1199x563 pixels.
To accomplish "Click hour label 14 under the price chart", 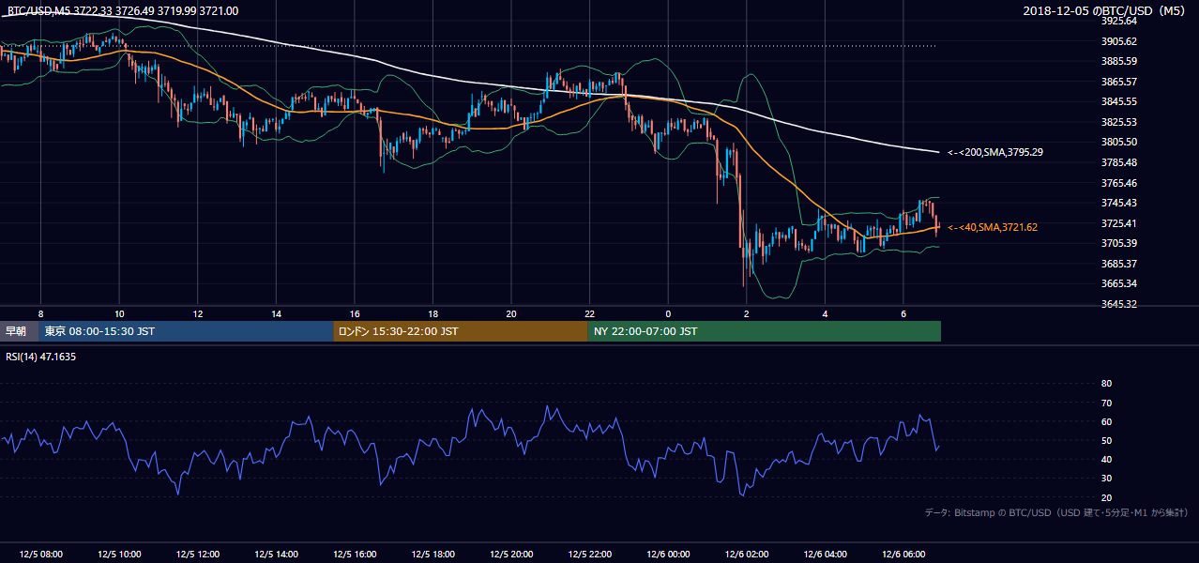I will [276, 312].
